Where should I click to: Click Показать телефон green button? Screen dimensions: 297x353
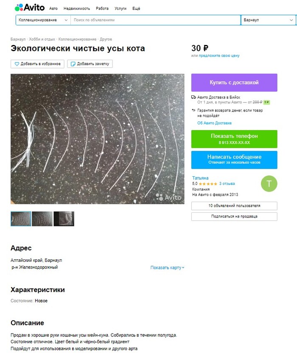tap(234, 139)
